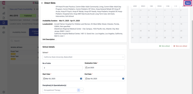Open settings gear at sidebar bottom
This screenshot has height=94, width=193.
pos(4,92)
